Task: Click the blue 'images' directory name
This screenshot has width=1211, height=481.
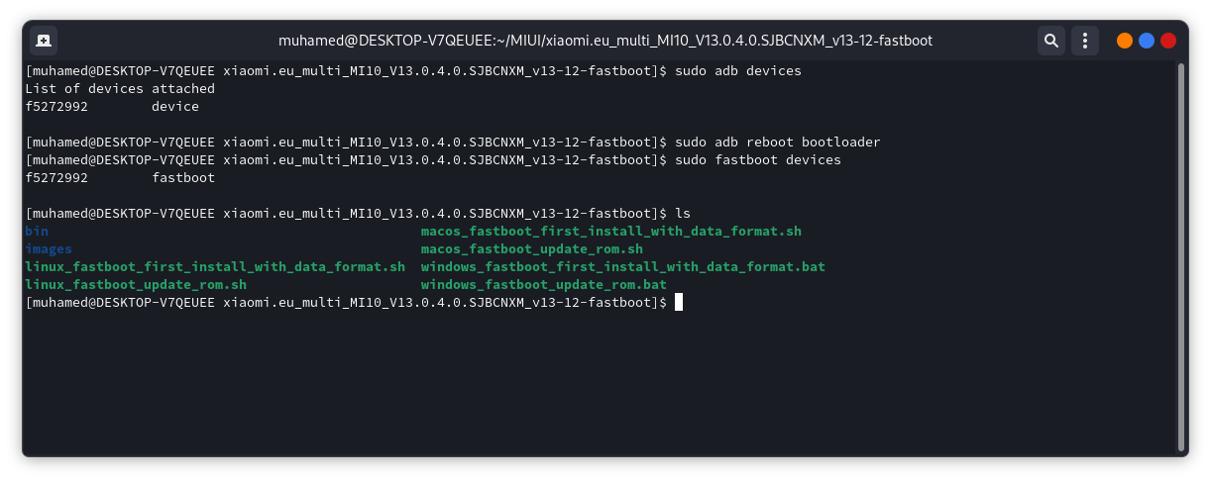Action: click(x=49, y=249)
